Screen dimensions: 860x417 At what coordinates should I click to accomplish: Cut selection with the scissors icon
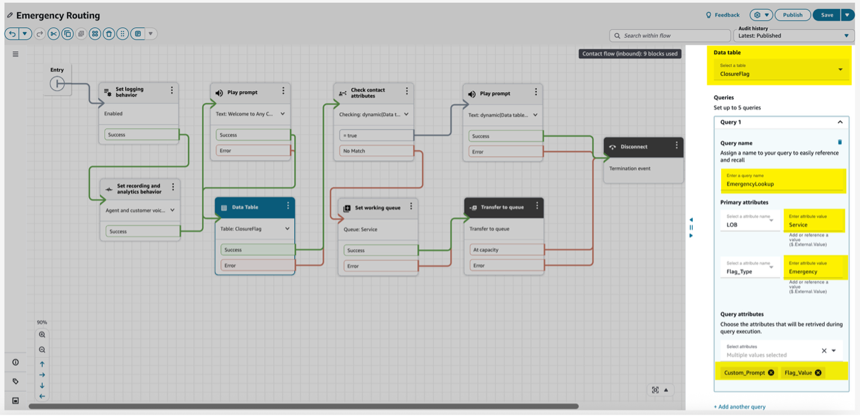[x=54, y=34]
